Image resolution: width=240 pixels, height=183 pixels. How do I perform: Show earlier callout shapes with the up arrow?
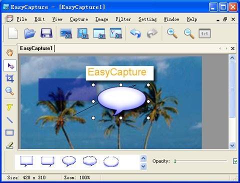(x=143, y=158)
